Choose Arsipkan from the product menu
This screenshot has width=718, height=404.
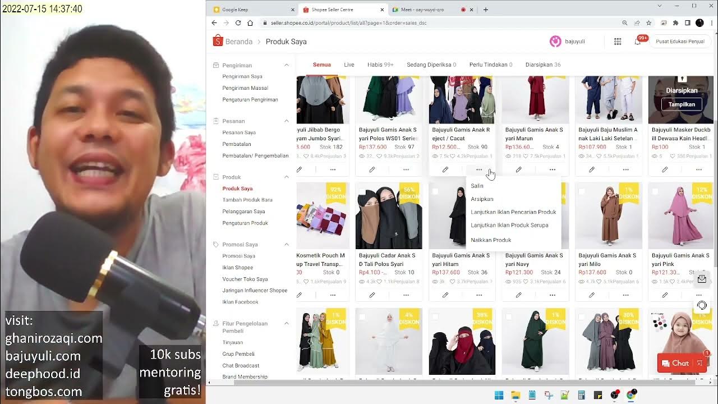click(482, 199)
